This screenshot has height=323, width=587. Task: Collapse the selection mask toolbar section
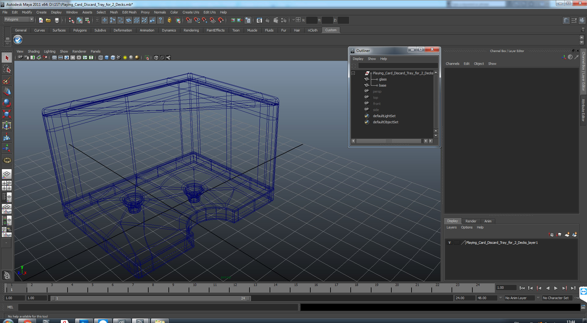click(x=97, y=20)
